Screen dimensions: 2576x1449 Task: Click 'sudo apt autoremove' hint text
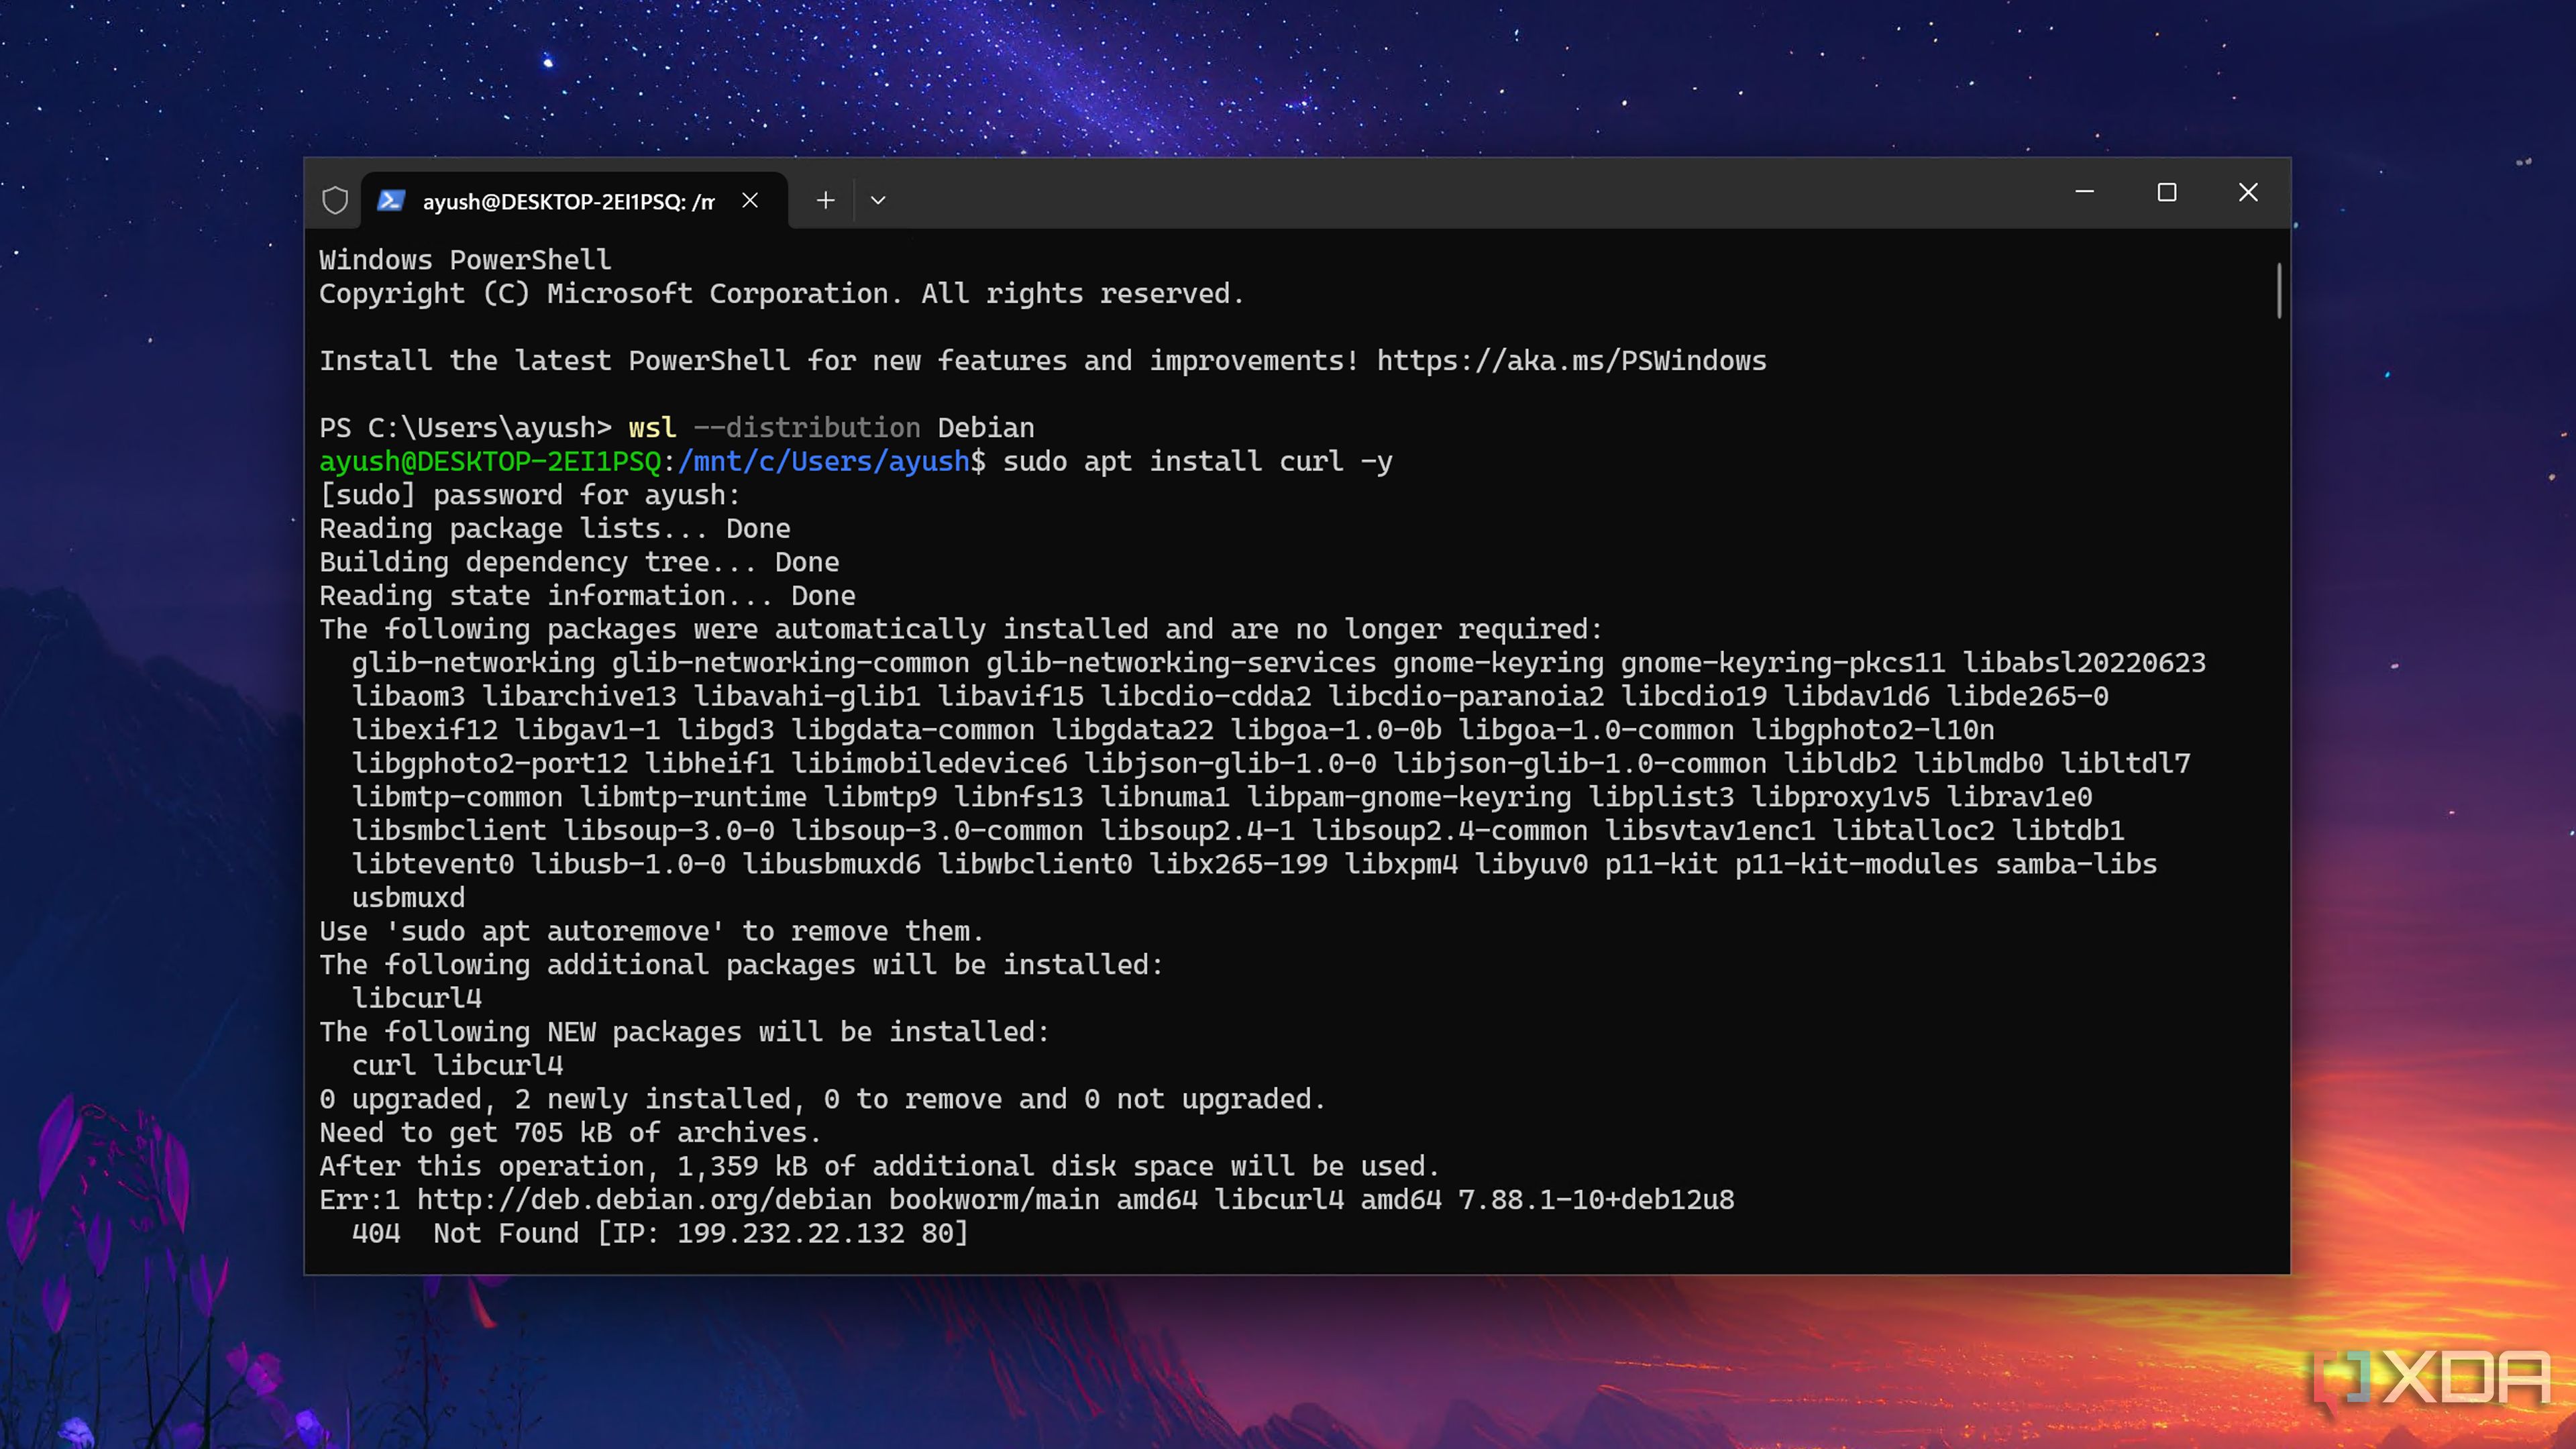(555, 932)
